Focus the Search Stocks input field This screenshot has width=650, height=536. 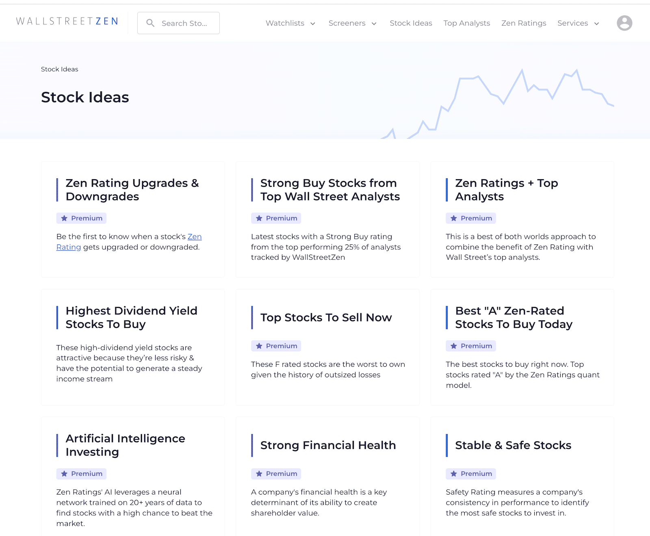tap(184, 23)
